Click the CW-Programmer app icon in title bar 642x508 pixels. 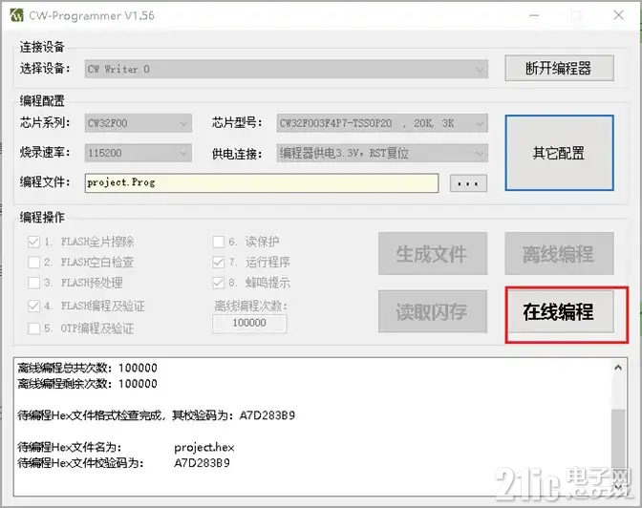17,15
